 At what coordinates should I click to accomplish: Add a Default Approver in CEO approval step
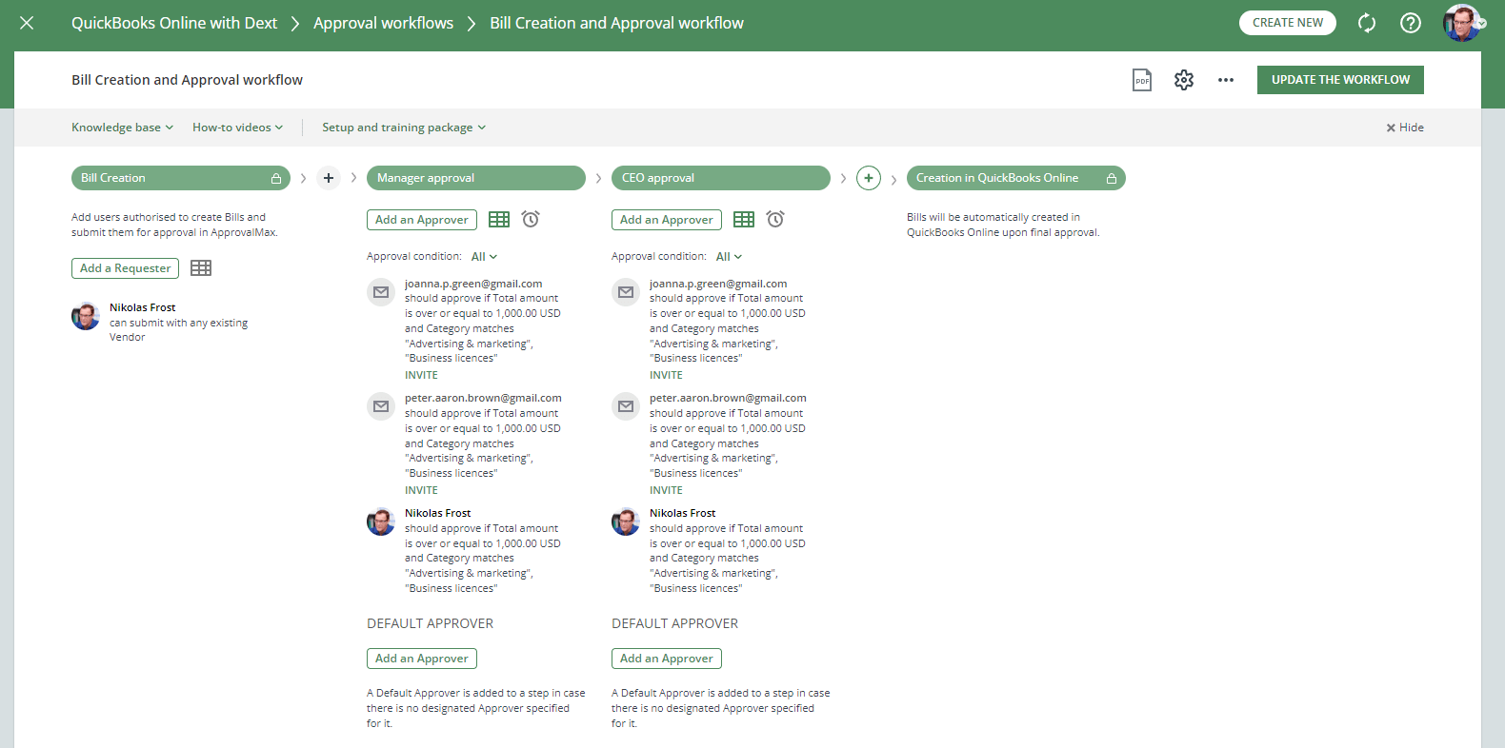tap(667, 659)
